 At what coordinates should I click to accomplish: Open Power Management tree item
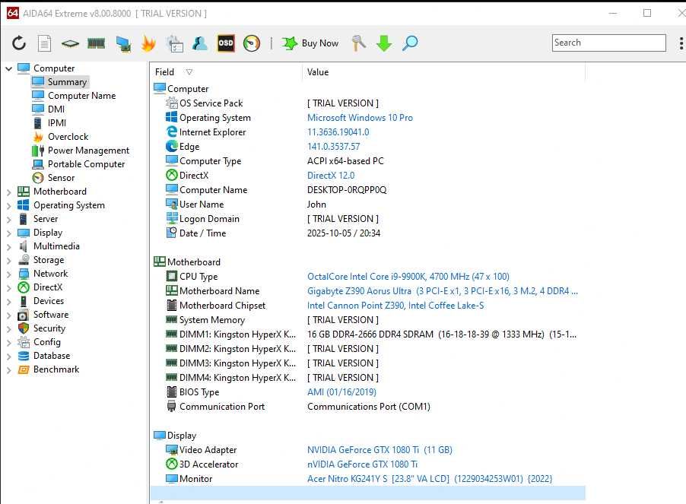[81, 151]
